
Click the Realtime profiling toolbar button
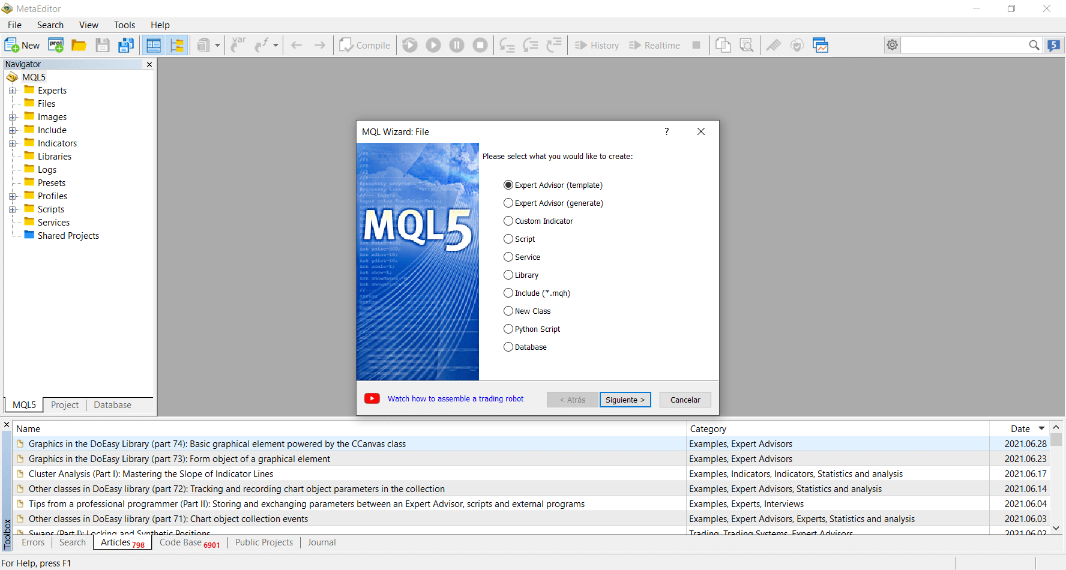point(654,45)
